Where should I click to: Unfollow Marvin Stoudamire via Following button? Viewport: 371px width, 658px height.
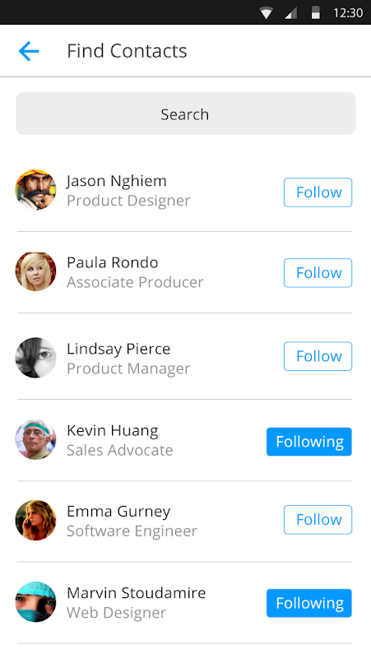[308, 603]
